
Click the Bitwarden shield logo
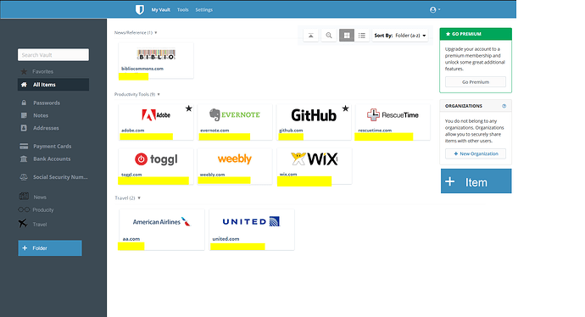coord(140,9)
